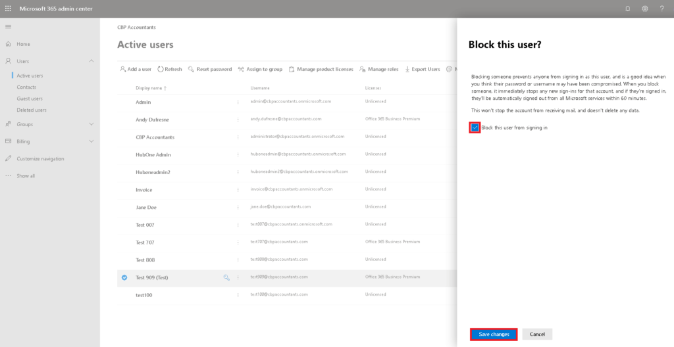Open more actions for Test 909 row
The width and height of the screenshot is (674, 347).
(238, 277)
